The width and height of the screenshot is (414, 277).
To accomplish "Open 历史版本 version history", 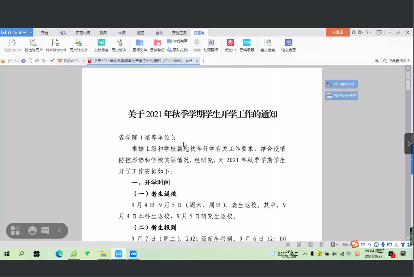I will (119, 45).
